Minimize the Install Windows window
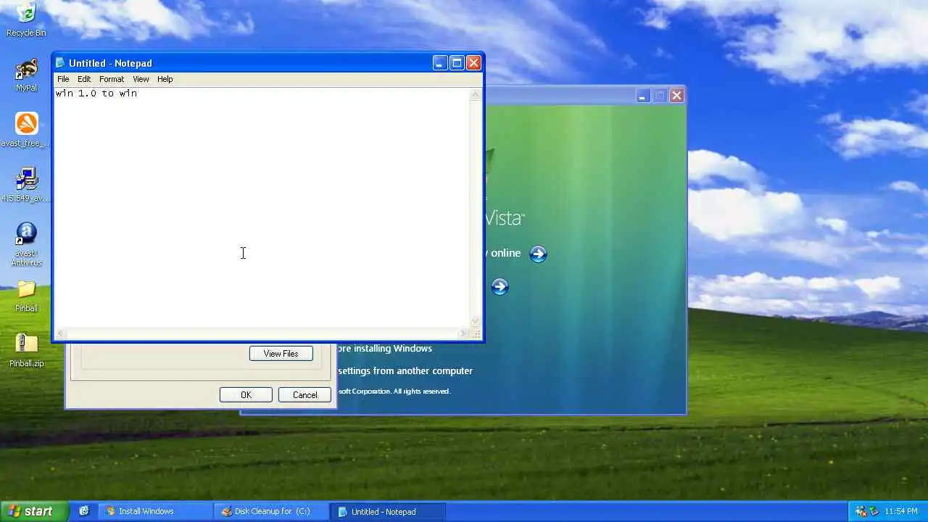 (643, 96)
